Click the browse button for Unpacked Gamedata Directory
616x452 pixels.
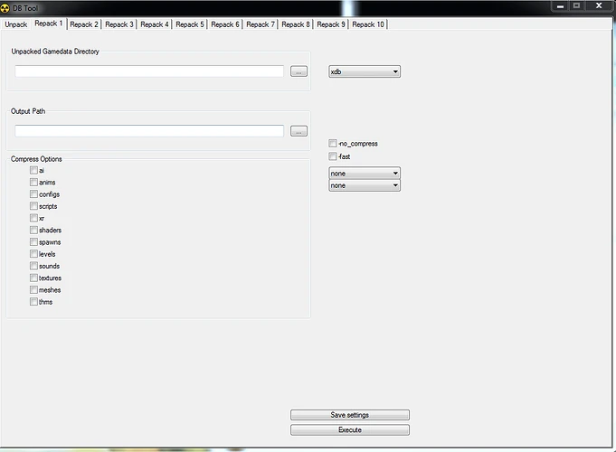coord(299,71)
